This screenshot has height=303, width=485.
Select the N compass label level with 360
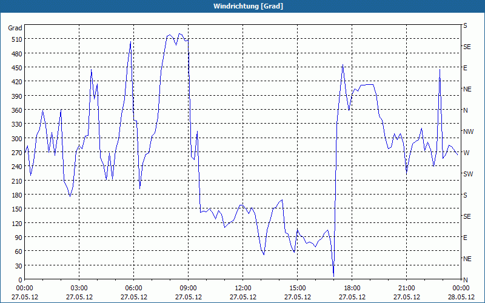465,110
